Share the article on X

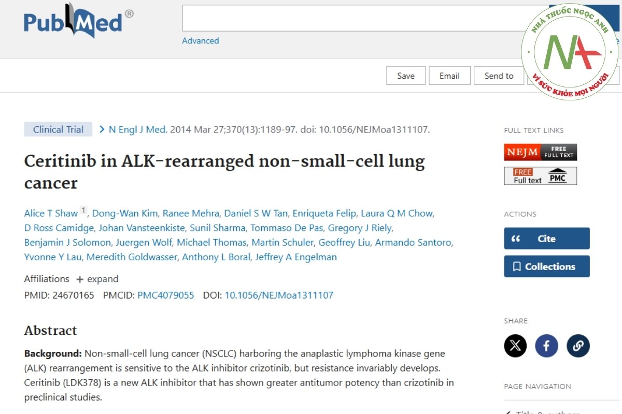515,346
